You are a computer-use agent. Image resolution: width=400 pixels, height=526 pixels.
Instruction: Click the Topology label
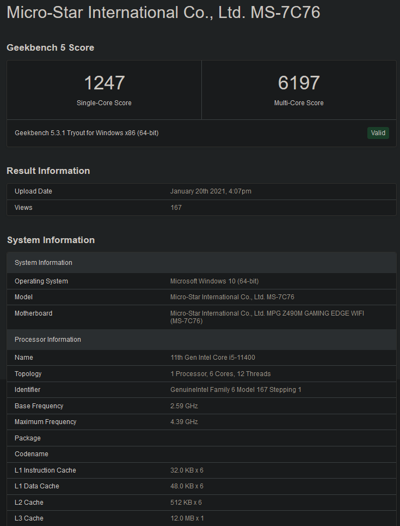tap(28, 374)
